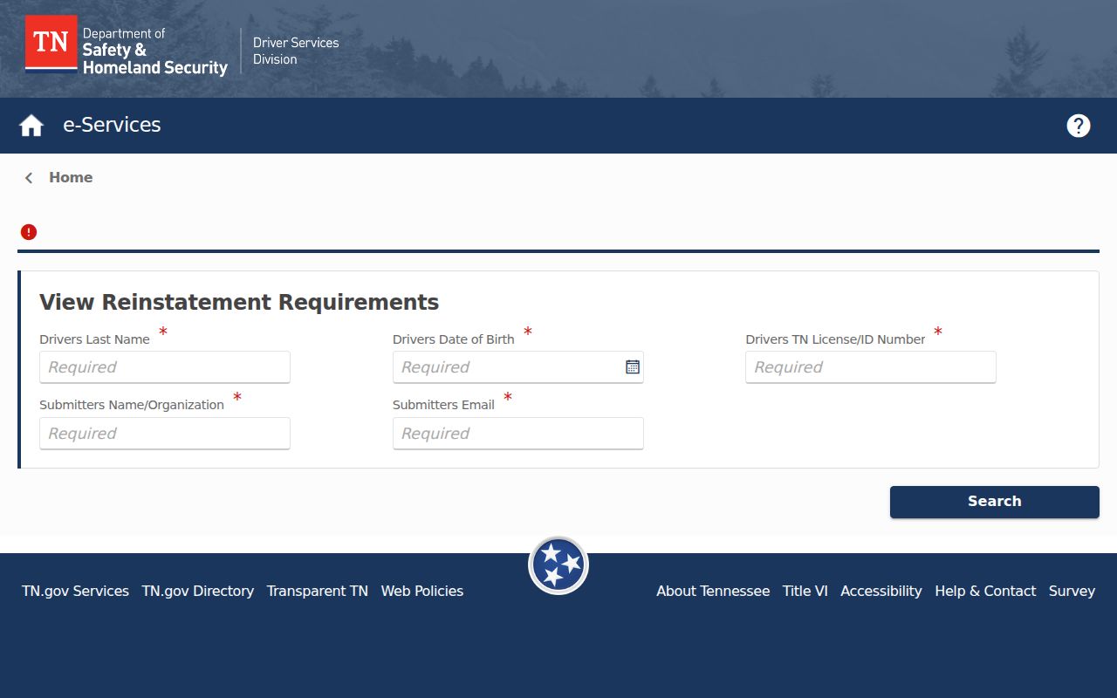Screen dimensions: 1117x698
Task: Focus the Submitters Name/Organization field
Action: pyautogui.click(x=165, y=434)
